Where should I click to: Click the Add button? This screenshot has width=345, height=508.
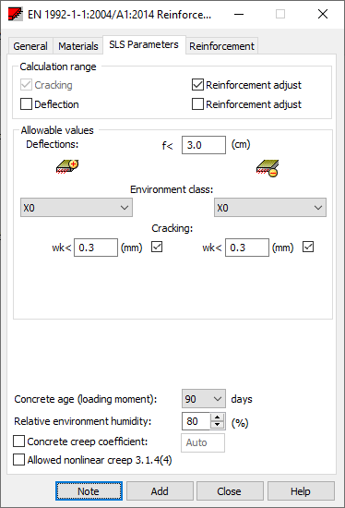[x=160, y=491]
